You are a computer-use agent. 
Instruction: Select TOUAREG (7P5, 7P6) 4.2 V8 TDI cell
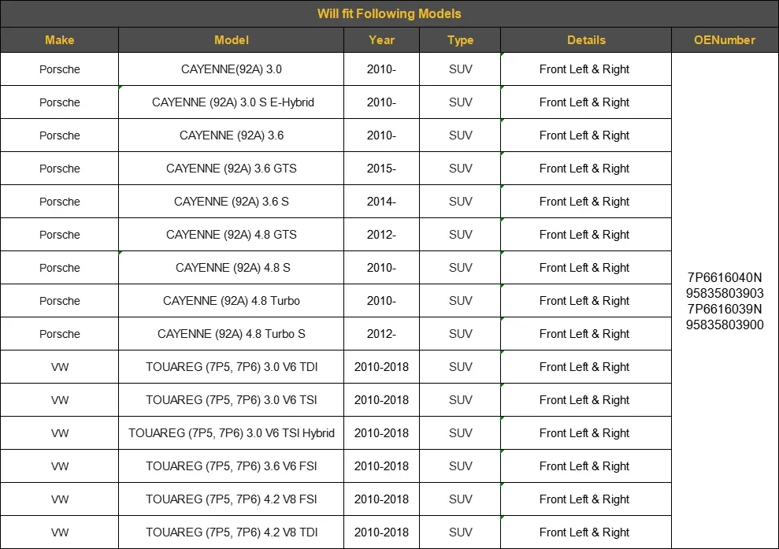pos(231,532)
